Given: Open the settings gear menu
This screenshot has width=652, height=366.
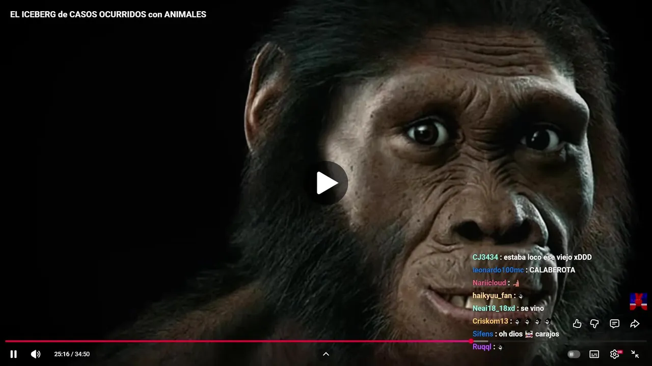Looking at the screenshot, I should [615, 354].
